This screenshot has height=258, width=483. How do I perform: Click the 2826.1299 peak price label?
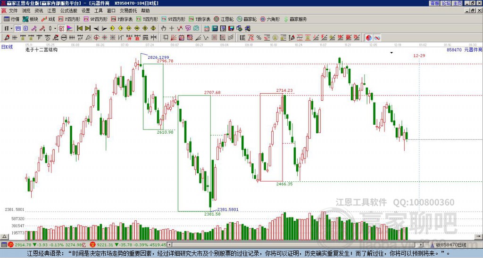(158, 57)
